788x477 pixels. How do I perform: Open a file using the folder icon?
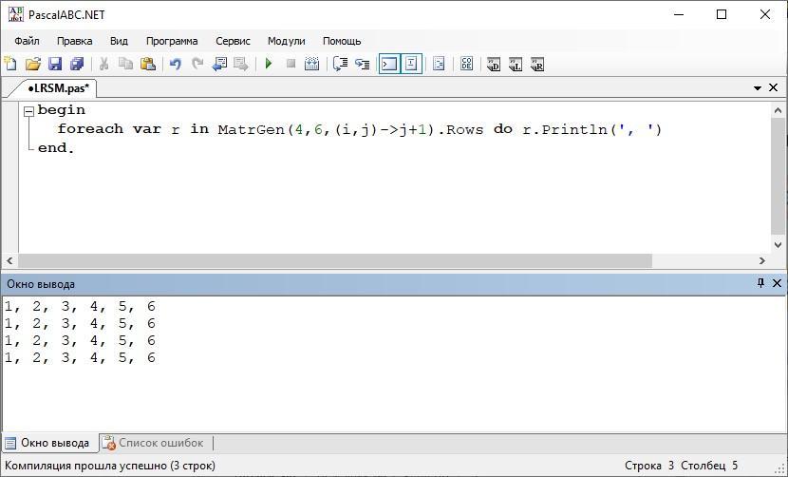point(32,64)
